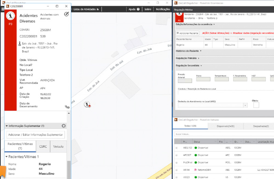Viewport: 274px width, 179px height.
Task: Click the address location pin icon
Action: pyautogui.click(x=20, y=43)
